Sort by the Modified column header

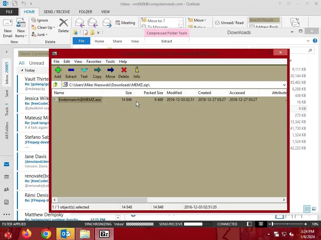pyautogui.click(x=180, y=92)
